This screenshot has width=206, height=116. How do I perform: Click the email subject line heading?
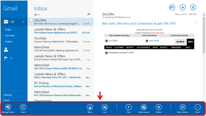(139, 23)
